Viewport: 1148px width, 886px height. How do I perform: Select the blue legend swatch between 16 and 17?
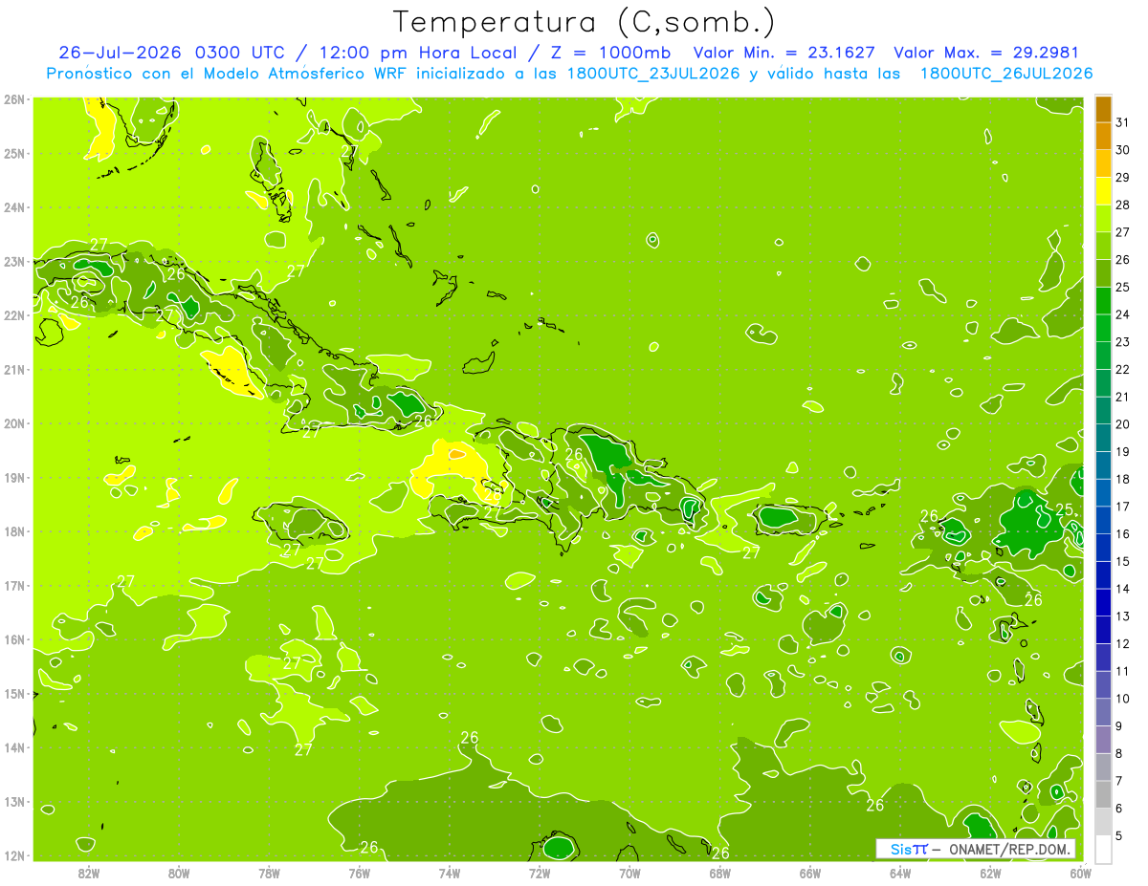[1103, 520]
